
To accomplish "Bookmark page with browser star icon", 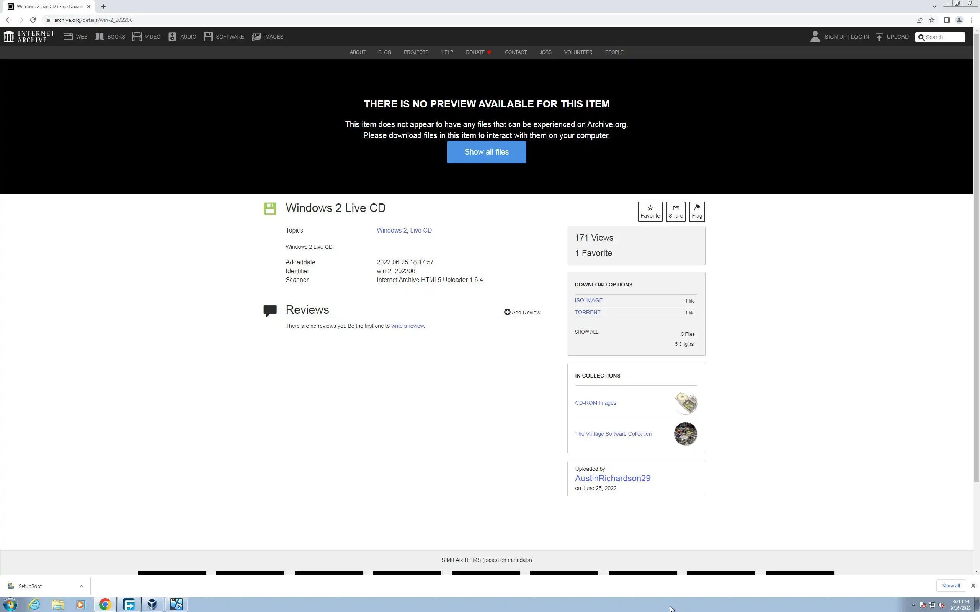I will [x=931, y=20].
